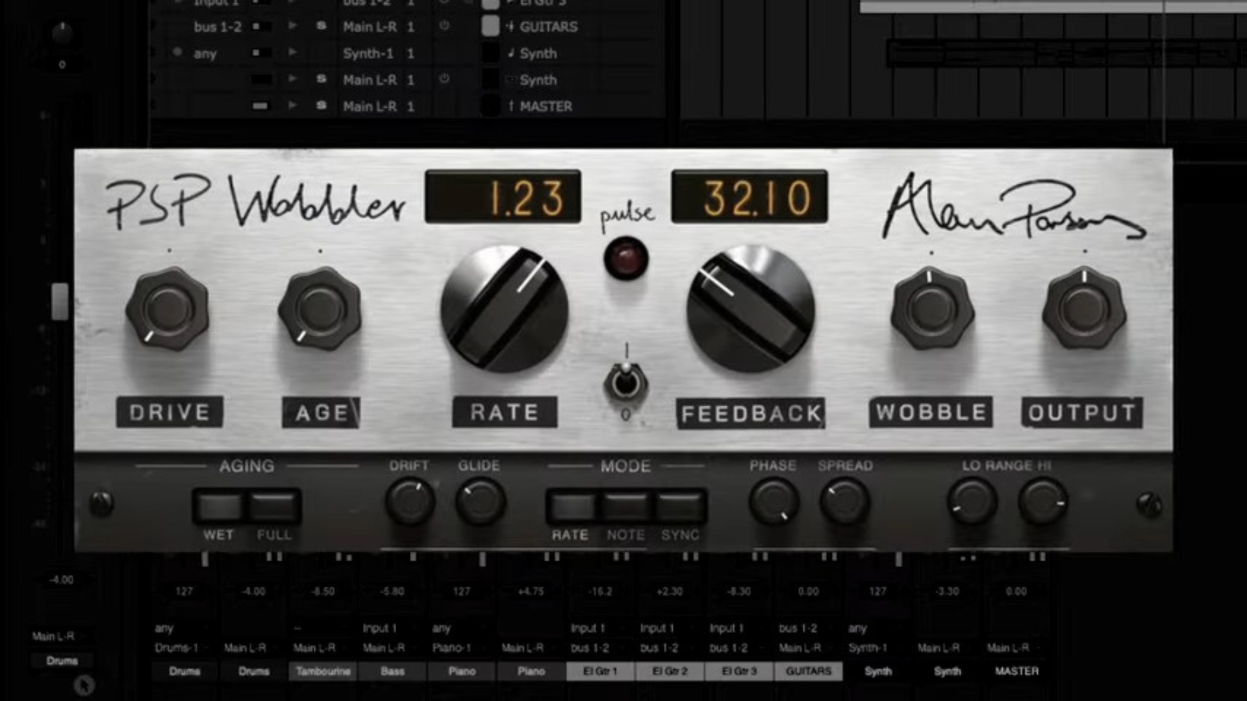Click the Tambourine channel name in the mixer
Image resolution: width=1247 pixels, height=701 pixels.
(323, 671)
